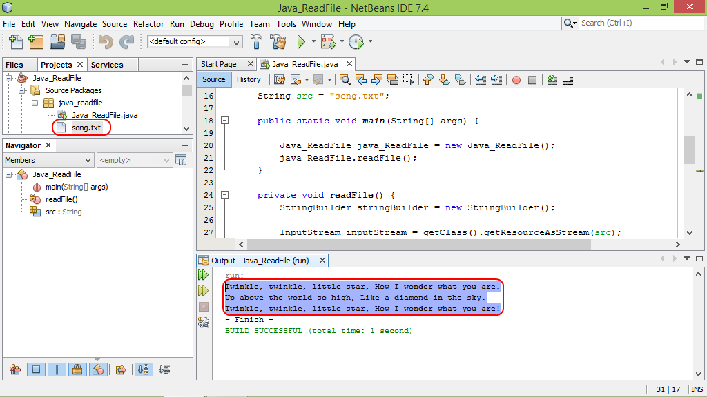Click the New Project icon

(x=36, y=42)
